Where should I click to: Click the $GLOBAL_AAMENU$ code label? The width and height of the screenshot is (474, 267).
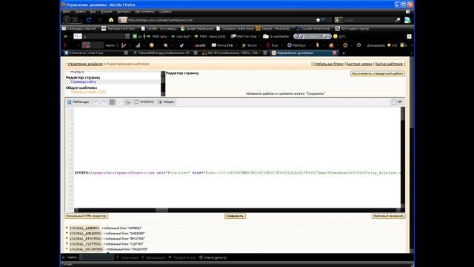tap(84, 228)
